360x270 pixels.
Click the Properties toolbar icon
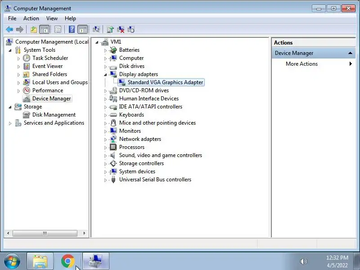click(58, 29)
